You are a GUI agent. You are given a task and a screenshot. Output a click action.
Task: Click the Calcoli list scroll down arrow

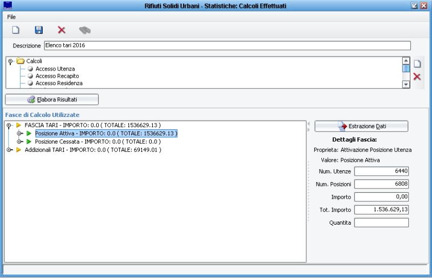click(406, 85)
